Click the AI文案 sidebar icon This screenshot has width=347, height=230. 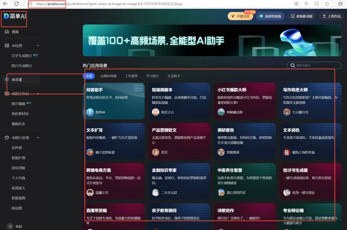point(7,80)
